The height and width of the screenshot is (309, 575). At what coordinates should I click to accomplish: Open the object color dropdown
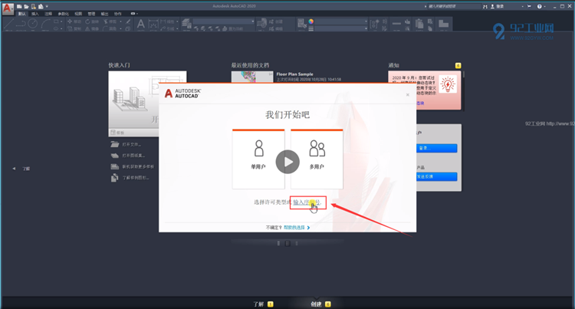341,21
